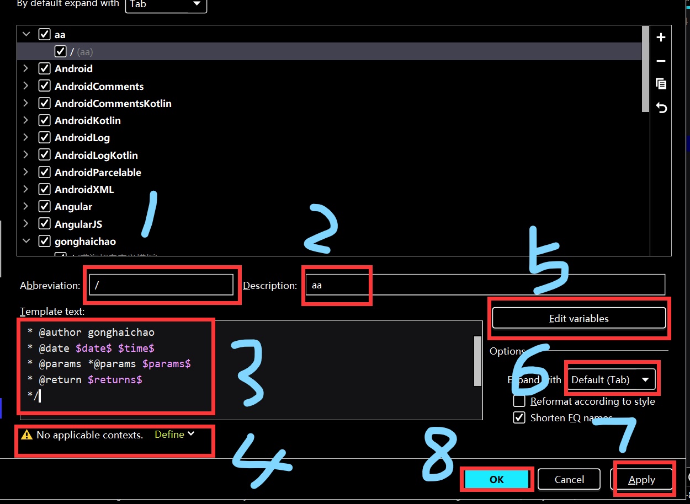690x504 pixels.
Task: Open the Expand with Default (Tab) dropdown
Action: pyautogui.click(x=611, y=379)
